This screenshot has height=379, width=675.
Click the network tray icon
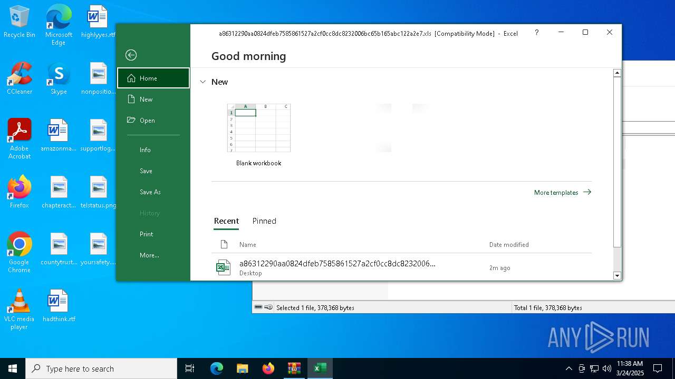[x=594, y=368]
